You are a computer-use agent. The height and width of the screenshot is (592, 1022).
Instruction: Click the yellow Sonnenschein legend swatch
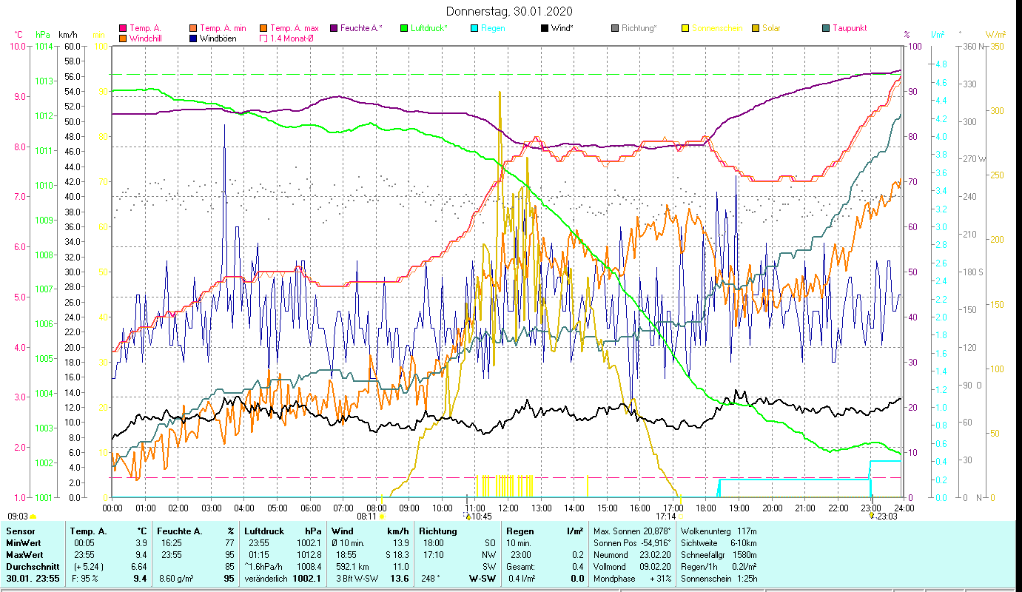tap(685, 28)
